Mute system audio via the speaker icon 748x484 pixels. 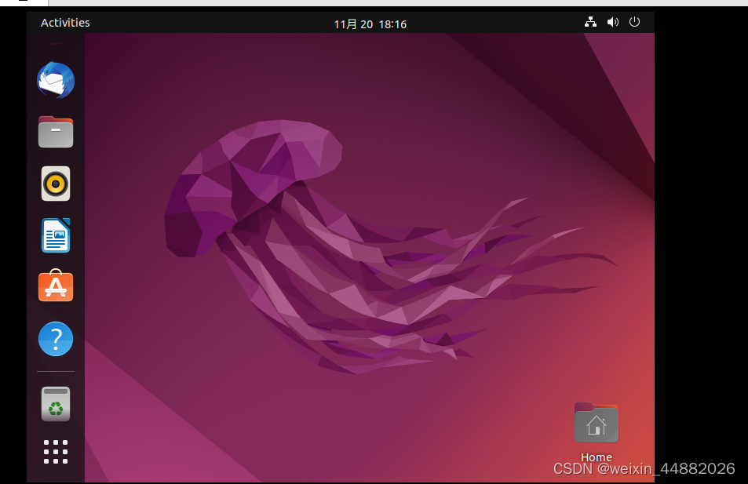[613, 22]
